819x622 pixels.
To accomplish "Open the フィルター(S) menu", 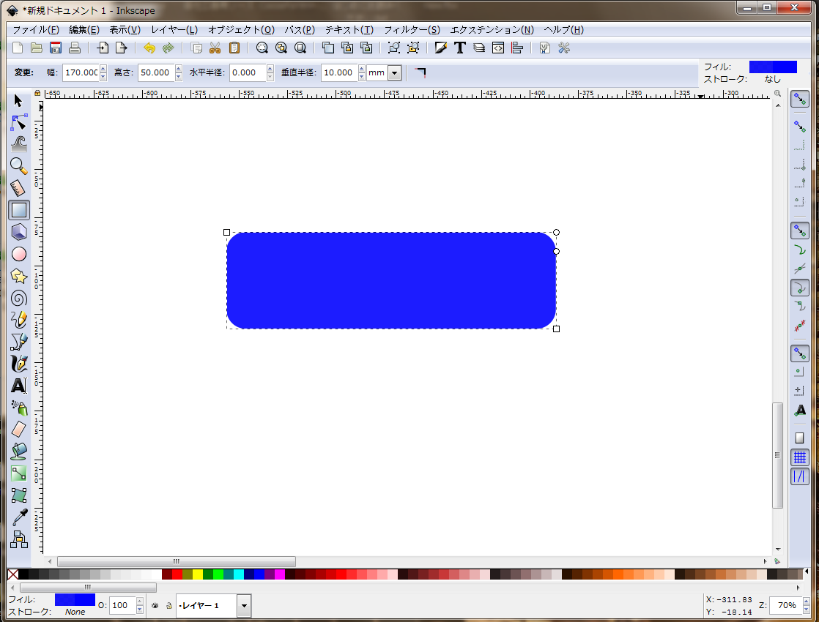I will (412, 30).
